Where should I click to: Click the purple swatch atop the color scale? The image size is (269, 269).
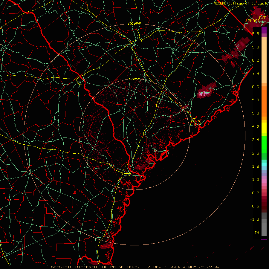tap(264, 30)
